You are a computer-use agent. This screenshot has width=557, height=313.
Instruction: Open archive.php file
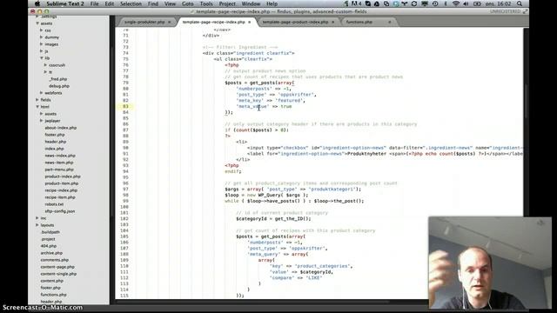point(51,253)
